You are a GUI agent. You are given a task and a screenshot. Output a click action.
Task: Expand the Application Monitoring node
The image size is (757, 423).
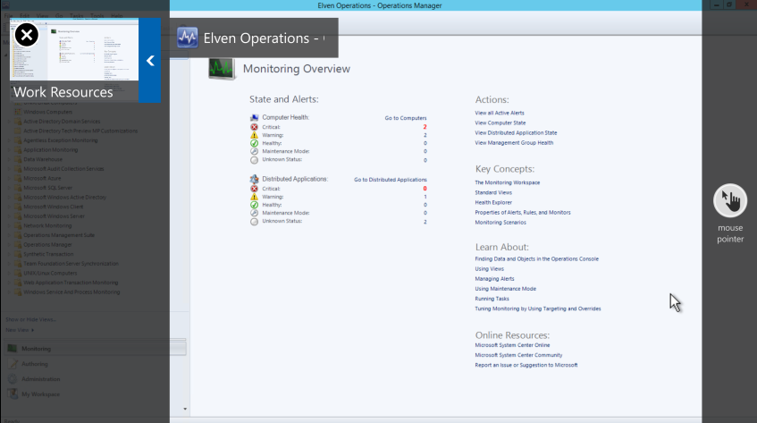(9, 150)
